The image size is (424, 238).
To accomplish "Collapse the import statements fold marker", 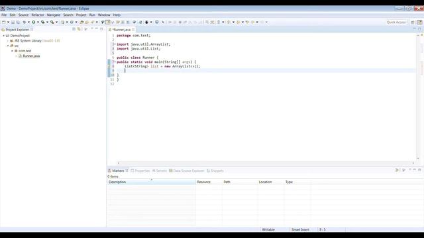I will pyautogui.click(x=115, y=44).
